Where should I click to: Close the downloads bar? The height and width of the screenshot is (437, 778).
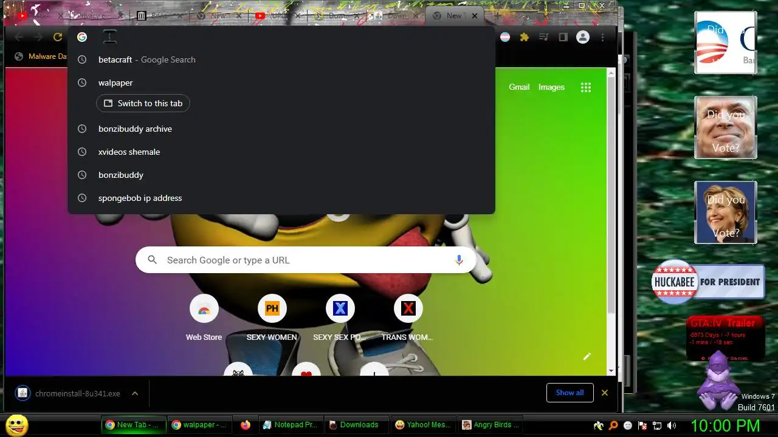tap(605, 393)
